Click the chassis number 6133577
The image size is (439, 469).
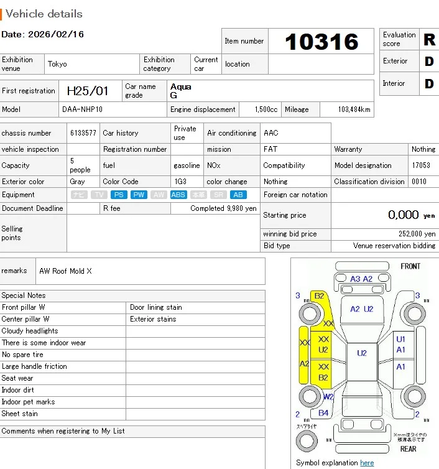(83, 133)
